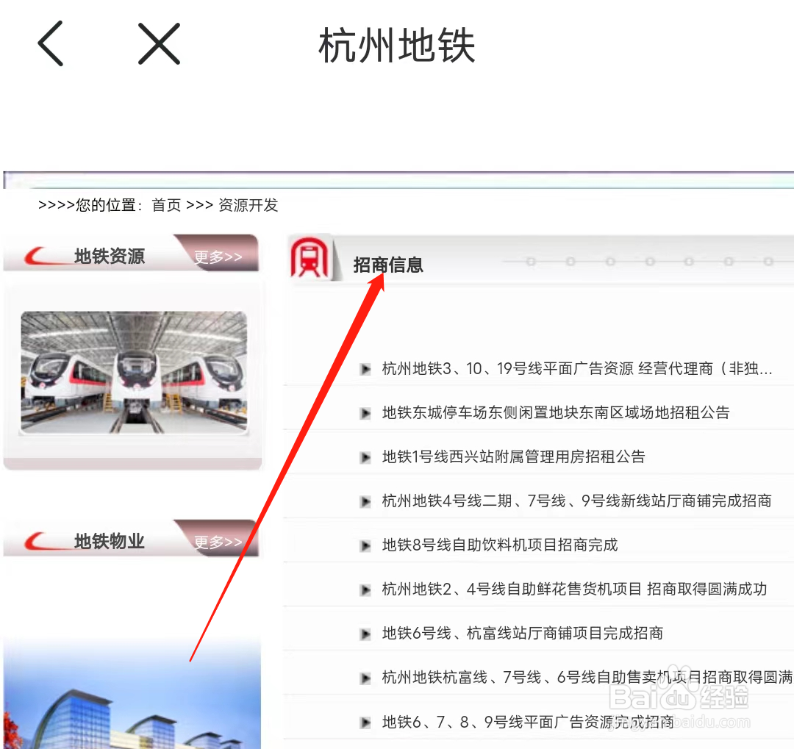Select 资源开发 in breadcrumb
794x749 pixels.
point(248,205)
